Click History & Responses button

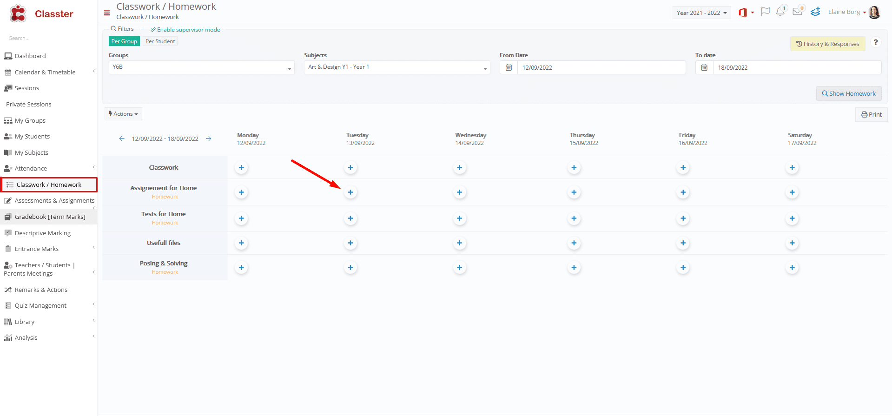point(827,44)
